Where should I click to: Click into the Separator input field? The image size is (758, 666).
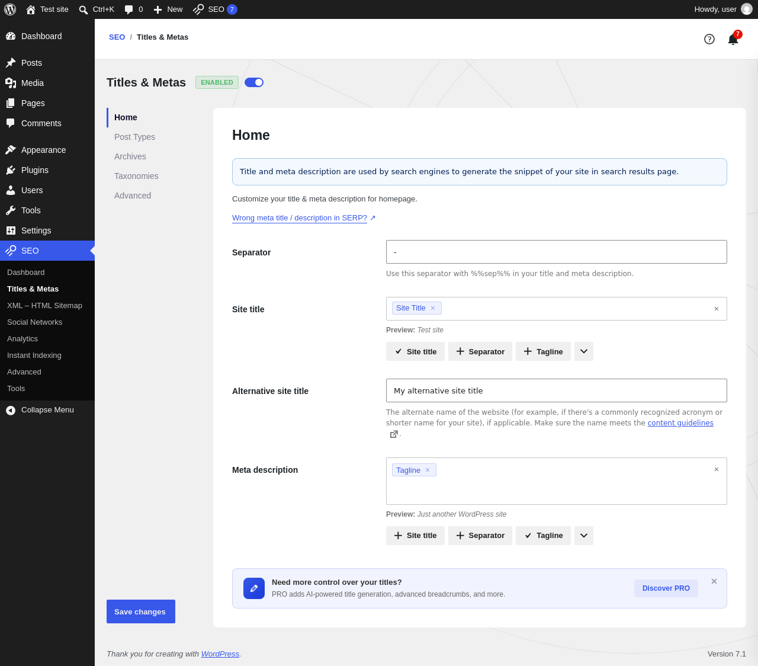(x=557, y=252)
